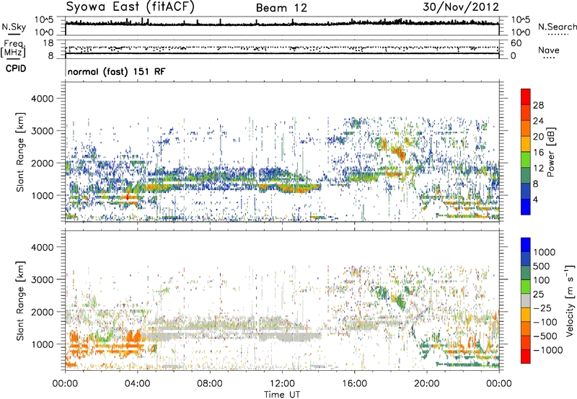Click the '60' Nave axis tick
This screenshot has height=399, width=577.
[516, 43]
